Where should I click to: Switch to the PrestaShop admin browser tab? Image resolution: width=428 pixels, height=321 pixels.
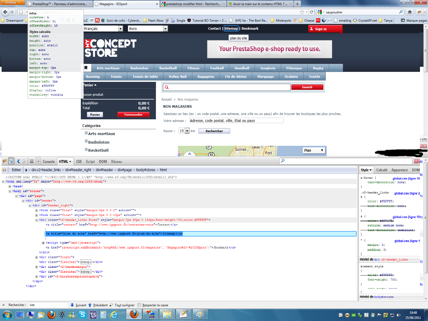click(x=59, y=4)
